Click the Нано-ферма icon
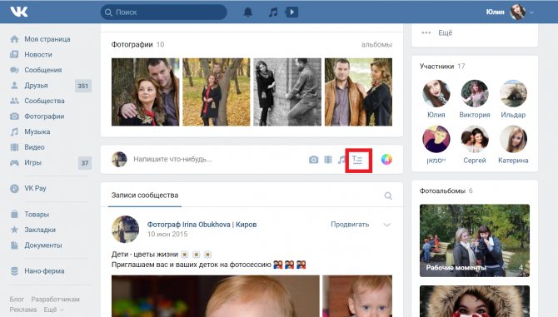Image resolution: width=558 pixels, height=317 pixels. pyautogui.click(x=14, y=270)
